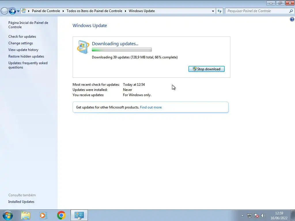The width and height of the screenshot is (295, 221).
Task: Open address bar history dropdown
Action: (213, 11)
